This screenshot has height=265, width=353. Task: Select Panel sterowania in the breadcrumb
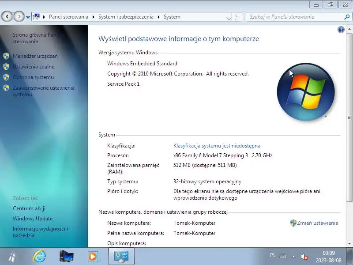(x=68, y=17)
